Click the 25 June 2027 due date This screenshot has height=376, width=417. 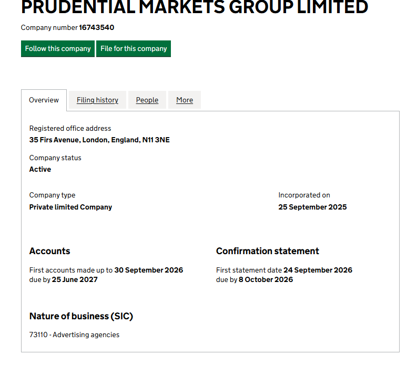pos(75,279)
